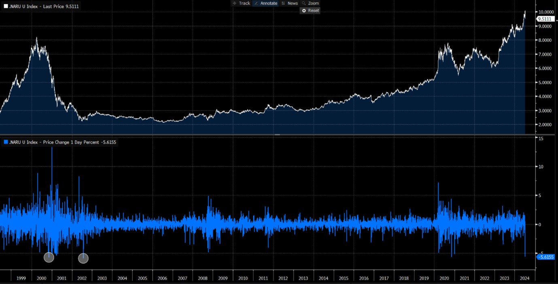Select the 3.0000 axis label
This screenshot has height=284, width=558.
pos(545,111)
